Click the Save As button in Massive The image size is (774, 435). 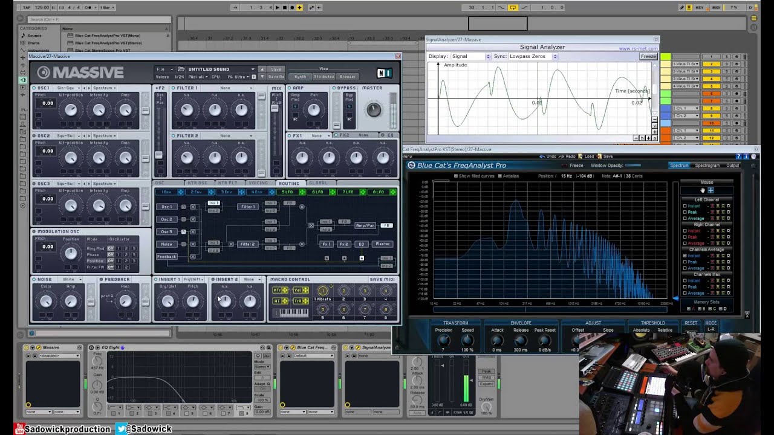point(276,77)
